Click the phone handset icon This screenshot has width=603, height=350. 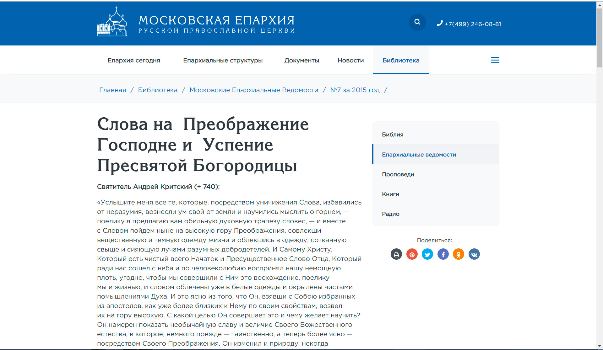(x=440, y=24)
